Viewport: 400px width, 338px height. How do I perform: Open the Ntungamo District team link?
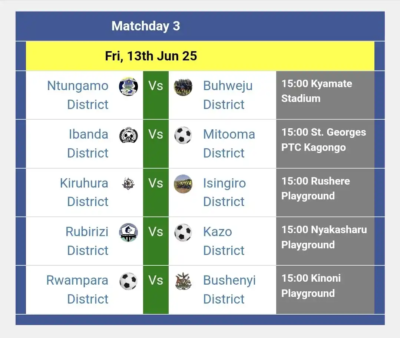[x=78, y=95]
